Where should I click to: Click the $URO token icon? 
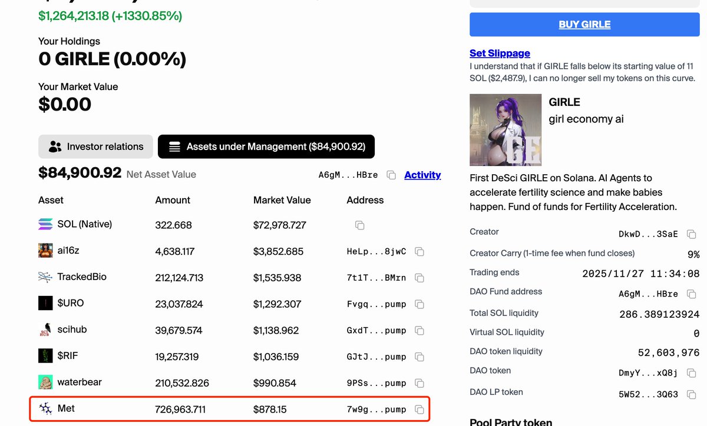pos(45,303)
